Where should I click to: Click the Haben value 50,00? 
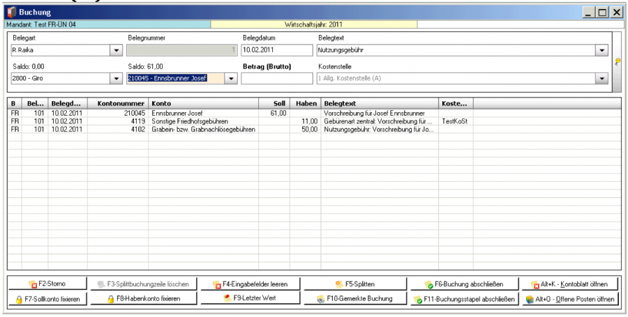pos(309,129)
